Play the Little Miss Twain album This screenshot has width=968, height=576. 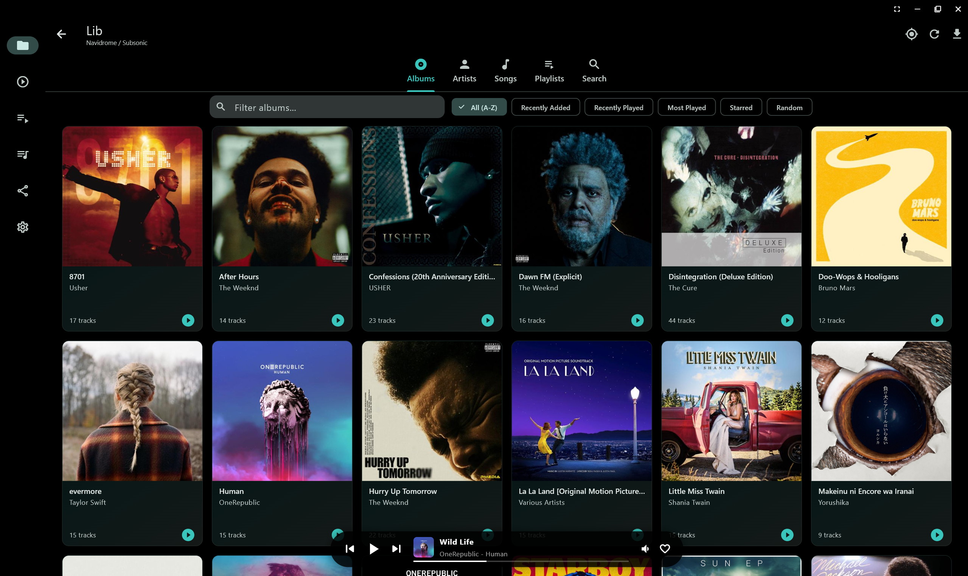787,535
